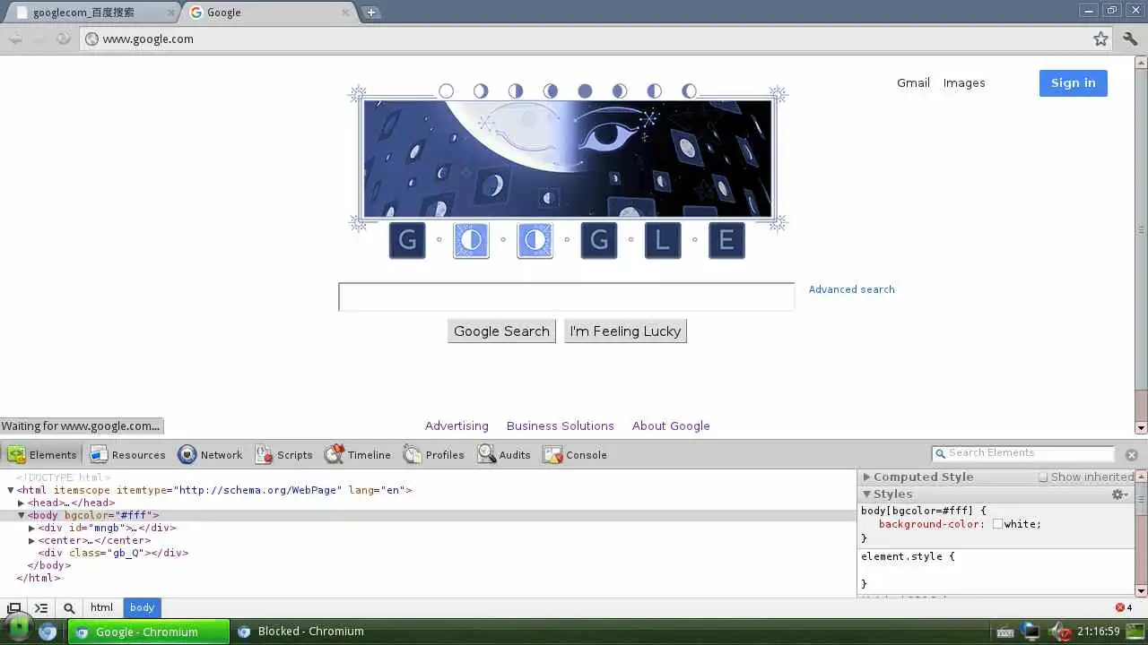Click I'm Feeling Lucky button
1148x645 pixels.
coord(625,331)
